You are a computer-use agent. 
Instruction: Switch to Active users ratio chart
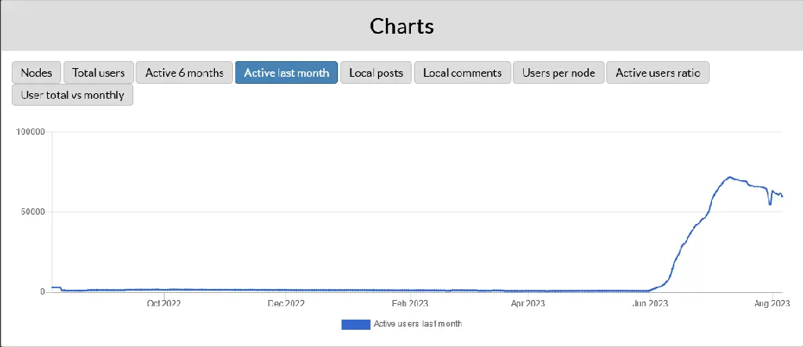pos(658,73)
